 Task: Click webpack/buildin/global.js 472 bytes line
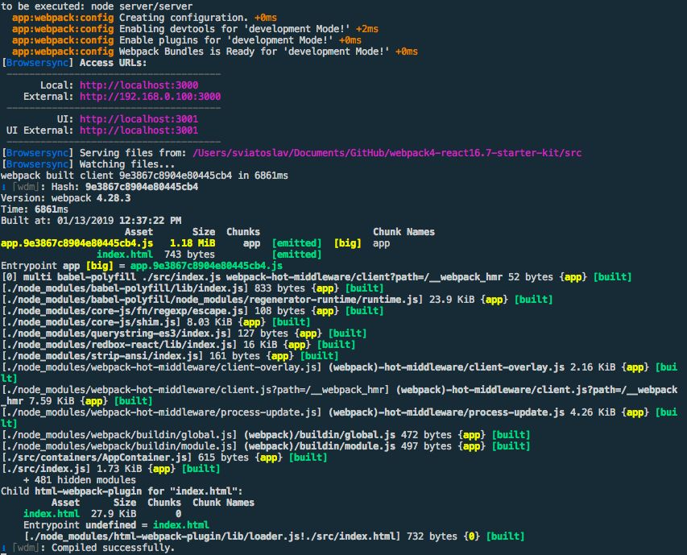[x=266, y=435]
